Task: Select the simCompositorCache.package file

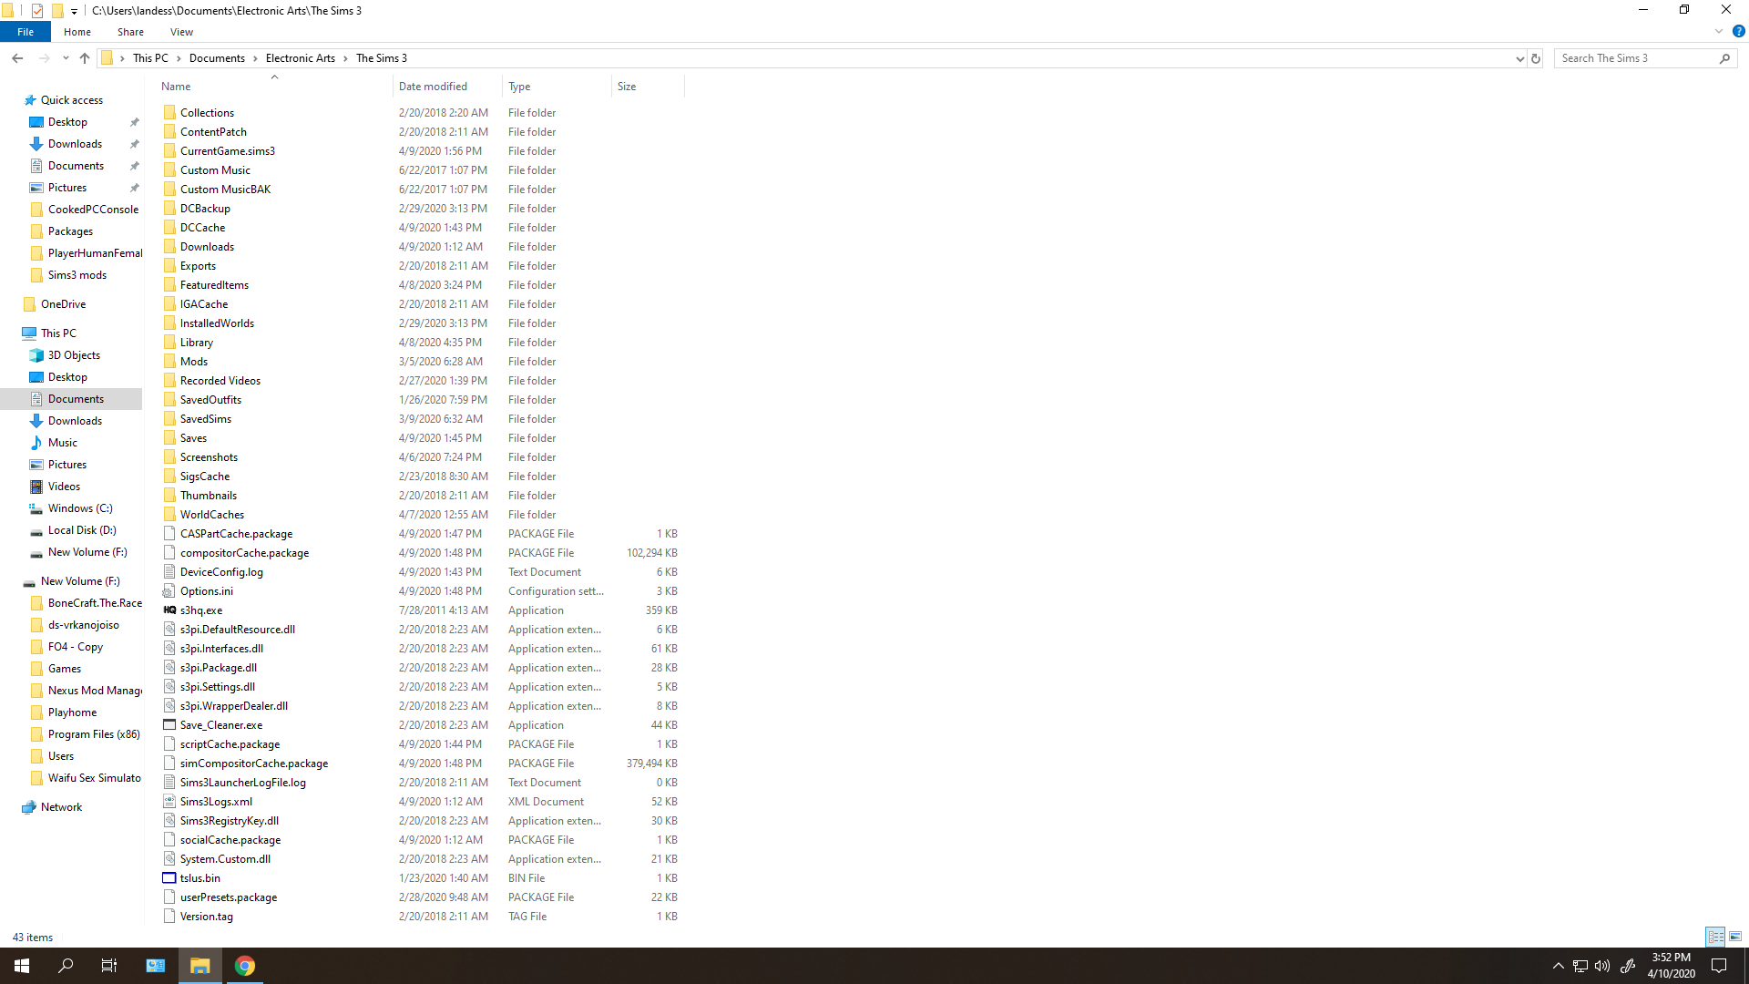Action: click(x=254, y=764)
